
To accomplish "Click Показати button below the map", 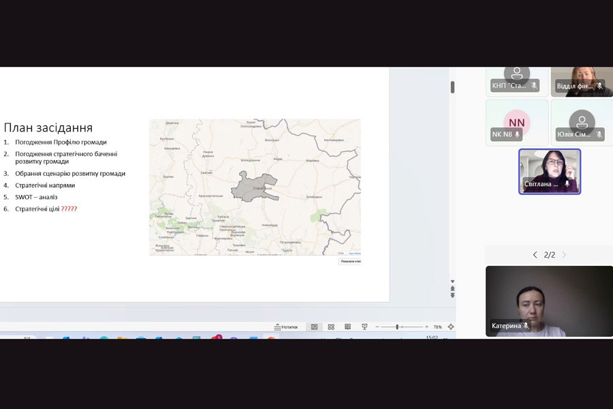I will 350,261.
